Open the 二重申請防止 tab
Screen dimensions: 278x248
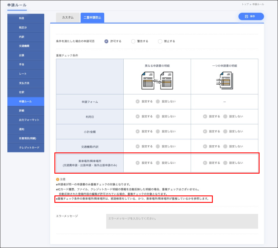tap(92, 18)
